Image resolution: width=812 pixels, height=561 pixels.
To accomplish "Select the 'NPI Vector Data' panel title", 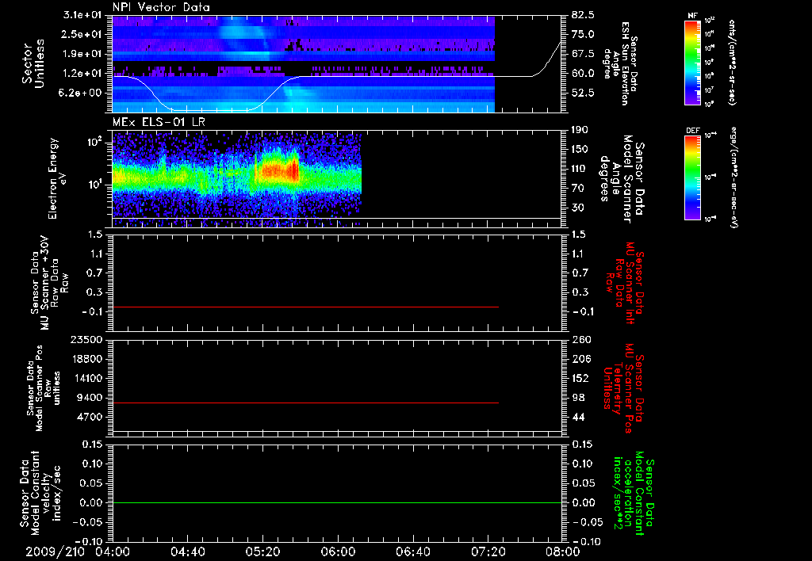I will click(161, 7).
